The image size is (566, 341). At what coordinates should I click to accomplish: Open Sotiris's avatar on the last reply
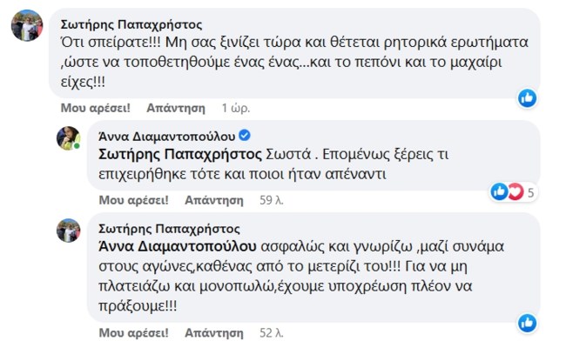coord(68,231)
